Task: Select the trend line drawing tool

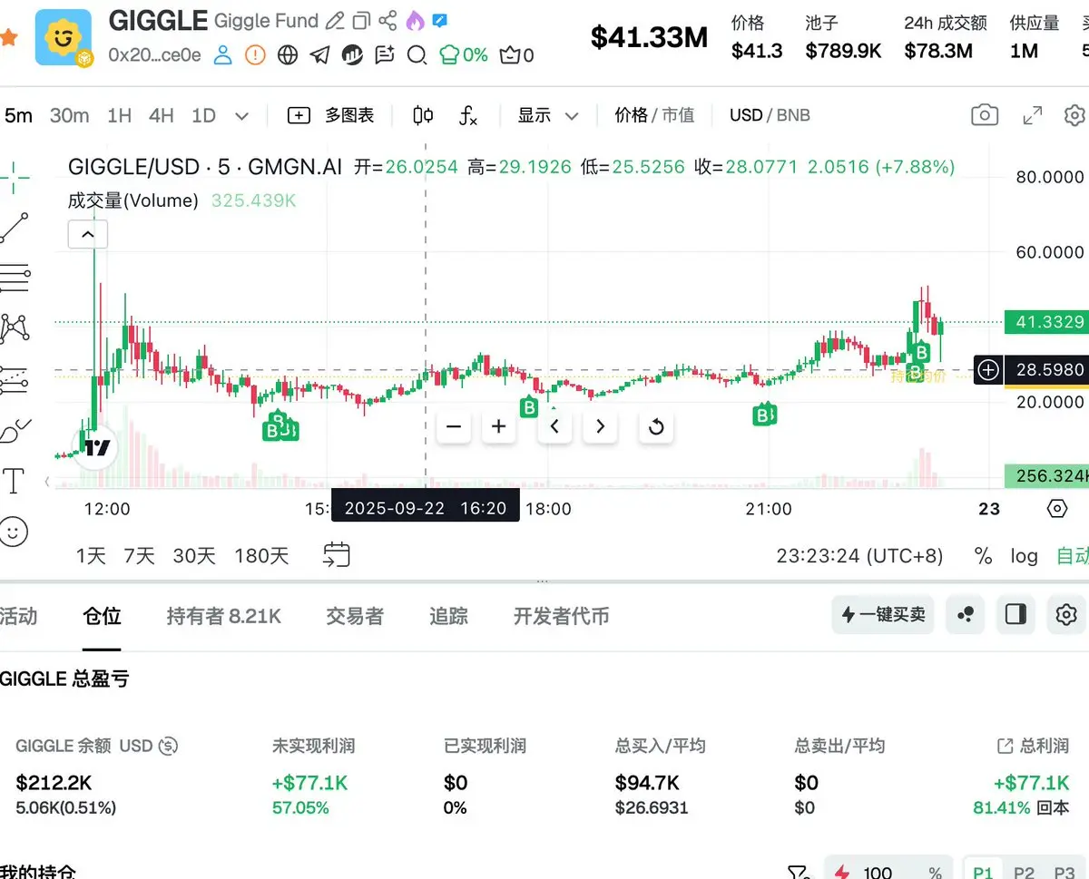Action: [15, 227]
